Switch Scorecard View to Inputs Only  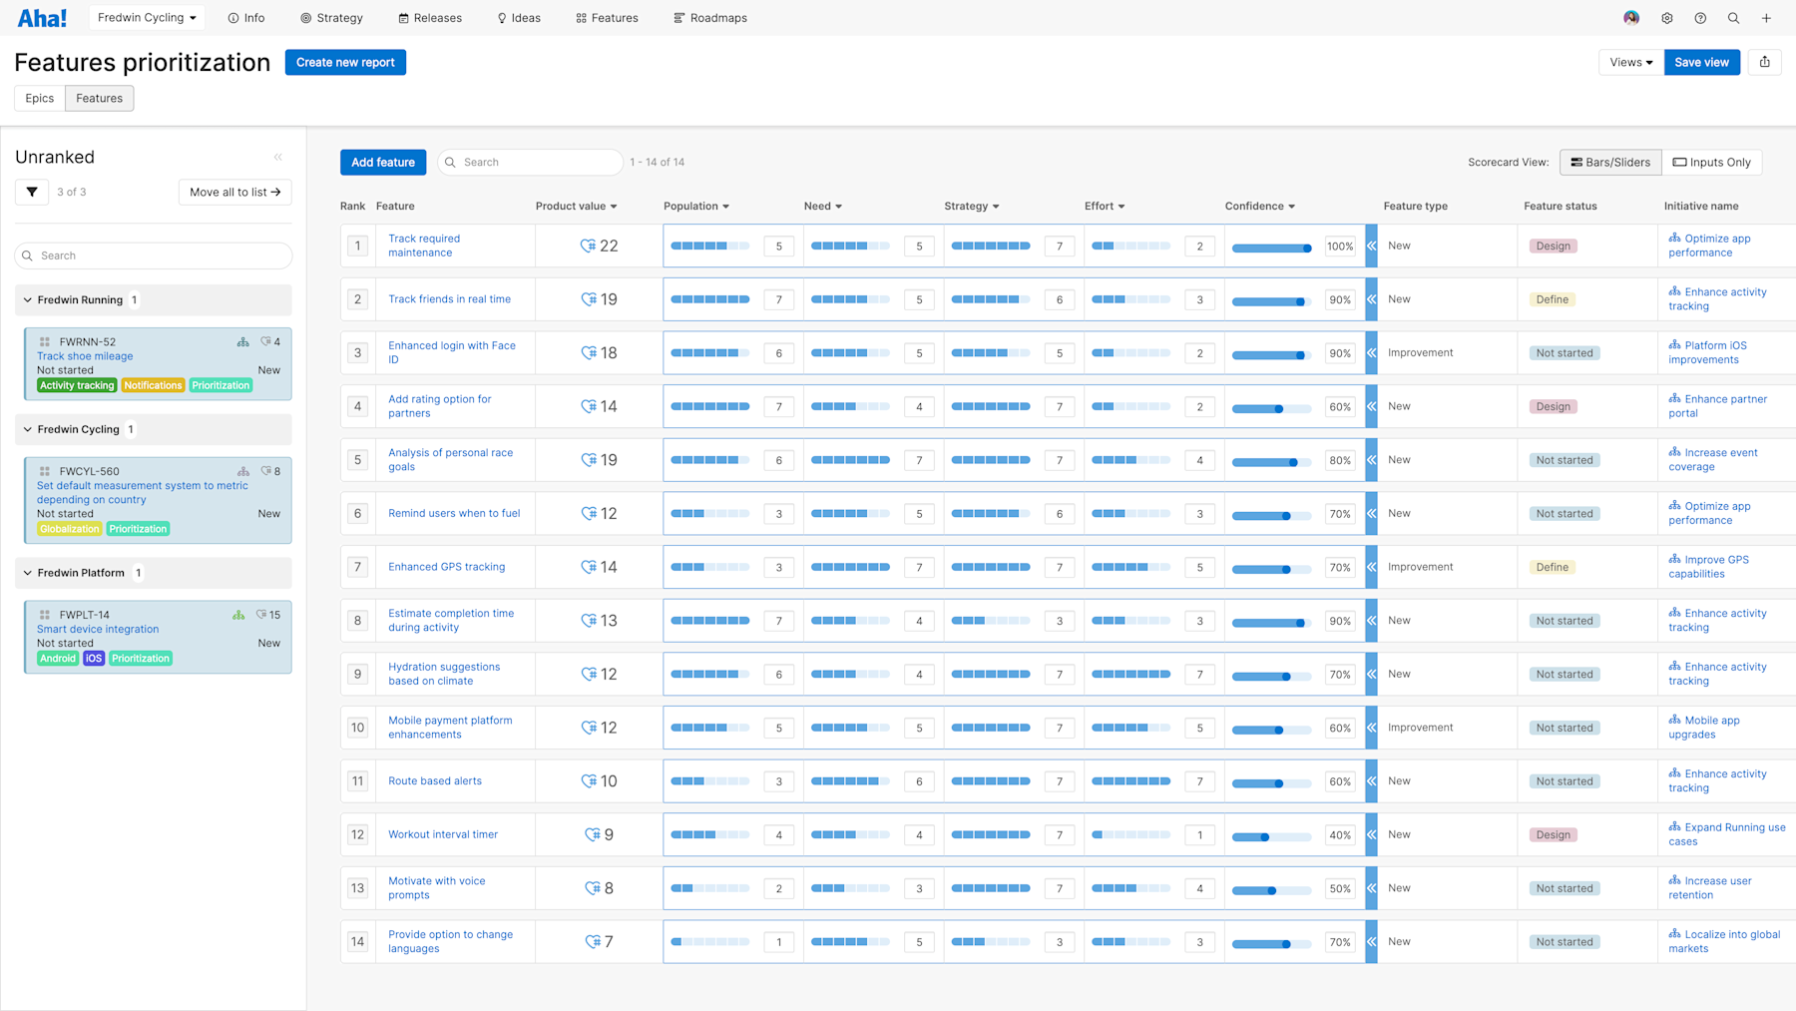1712,162
